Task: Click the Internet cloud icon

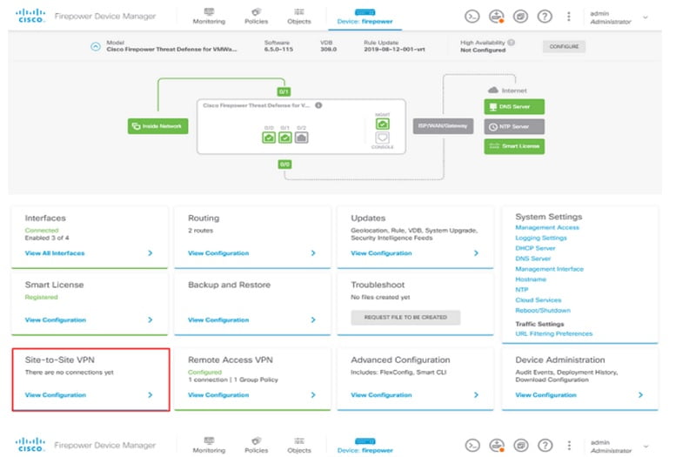Action: (493, 91)
